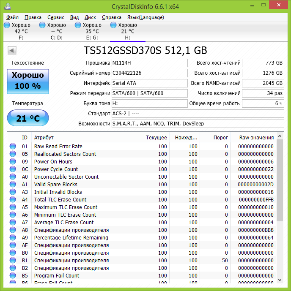The width and height of the screenshot is (291, 291).
Task: Click status orb for Power-On Hours
Action: [13, 161]
